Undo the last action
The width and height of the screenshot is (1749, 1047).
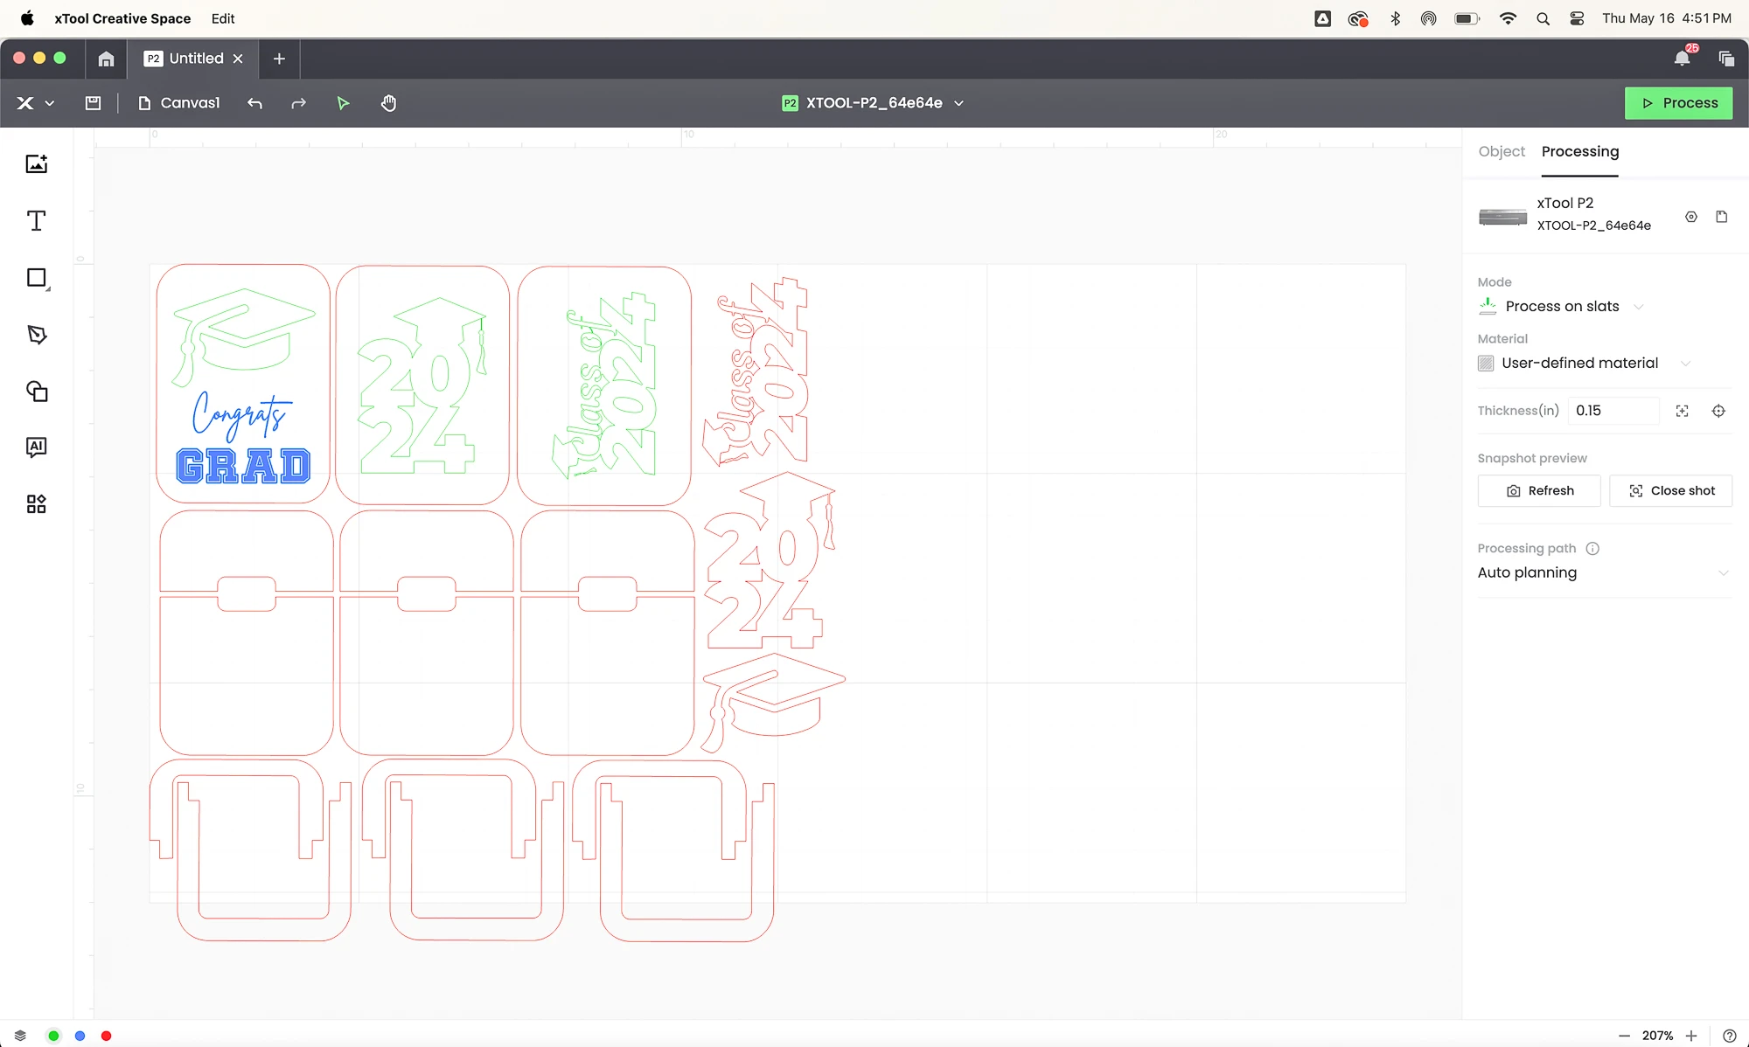coord(254,103)
